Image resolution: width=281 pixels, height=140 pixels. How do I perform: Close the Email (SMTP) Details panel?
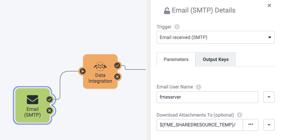(269, 5)
